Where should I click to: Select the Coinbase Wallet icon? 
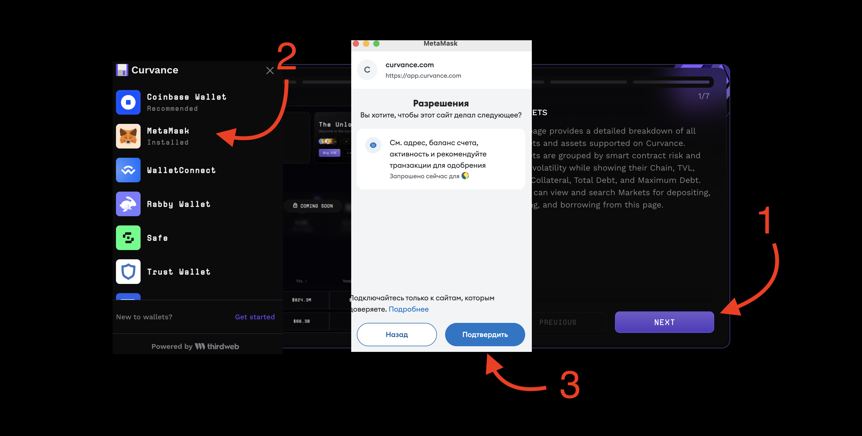128,102
